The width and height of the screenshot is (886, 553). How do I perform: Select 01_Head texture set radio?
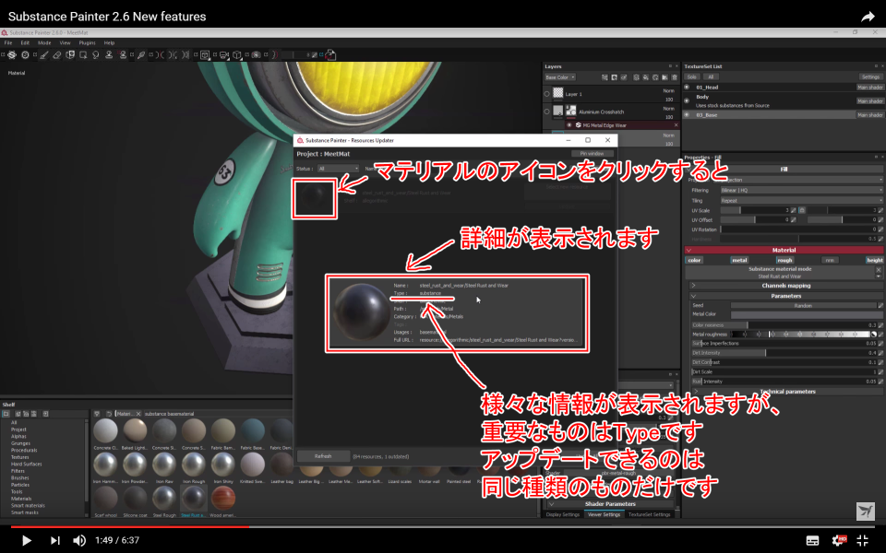click(687, 88)
